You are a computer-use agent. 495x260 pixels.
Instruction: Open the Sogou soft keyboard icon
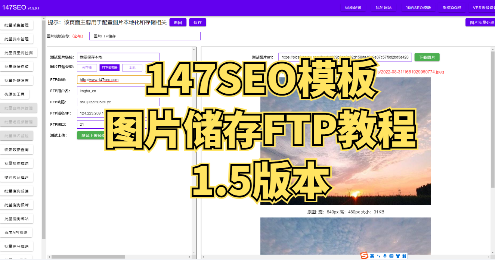[x=391, y=256]
